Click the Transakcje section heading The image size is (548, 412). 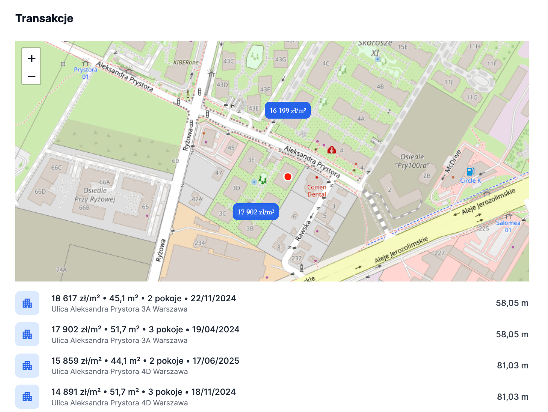(x=44, y=19)
